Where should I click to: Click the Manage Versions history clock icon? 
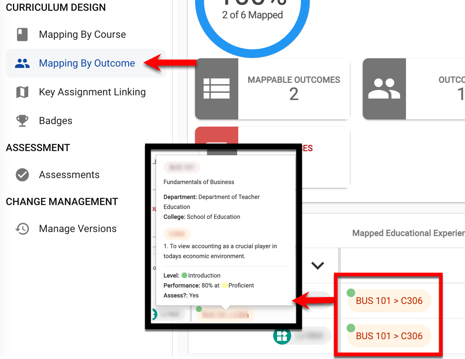(22, 229)
